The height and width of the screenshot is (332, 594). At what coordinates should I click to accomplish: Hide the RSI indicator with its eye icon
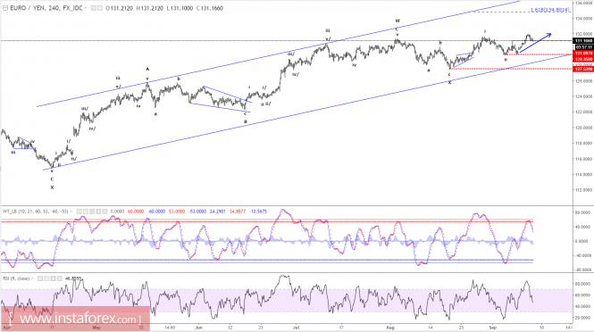pyautogui.click(x=40, y=278)
